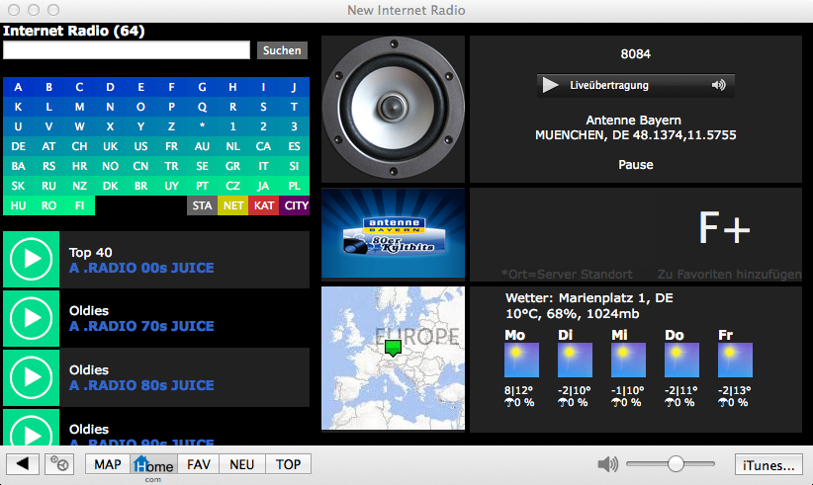Switch to the Home tab
The width and height of the screenshot is (813, 485).
click(154, 464)
